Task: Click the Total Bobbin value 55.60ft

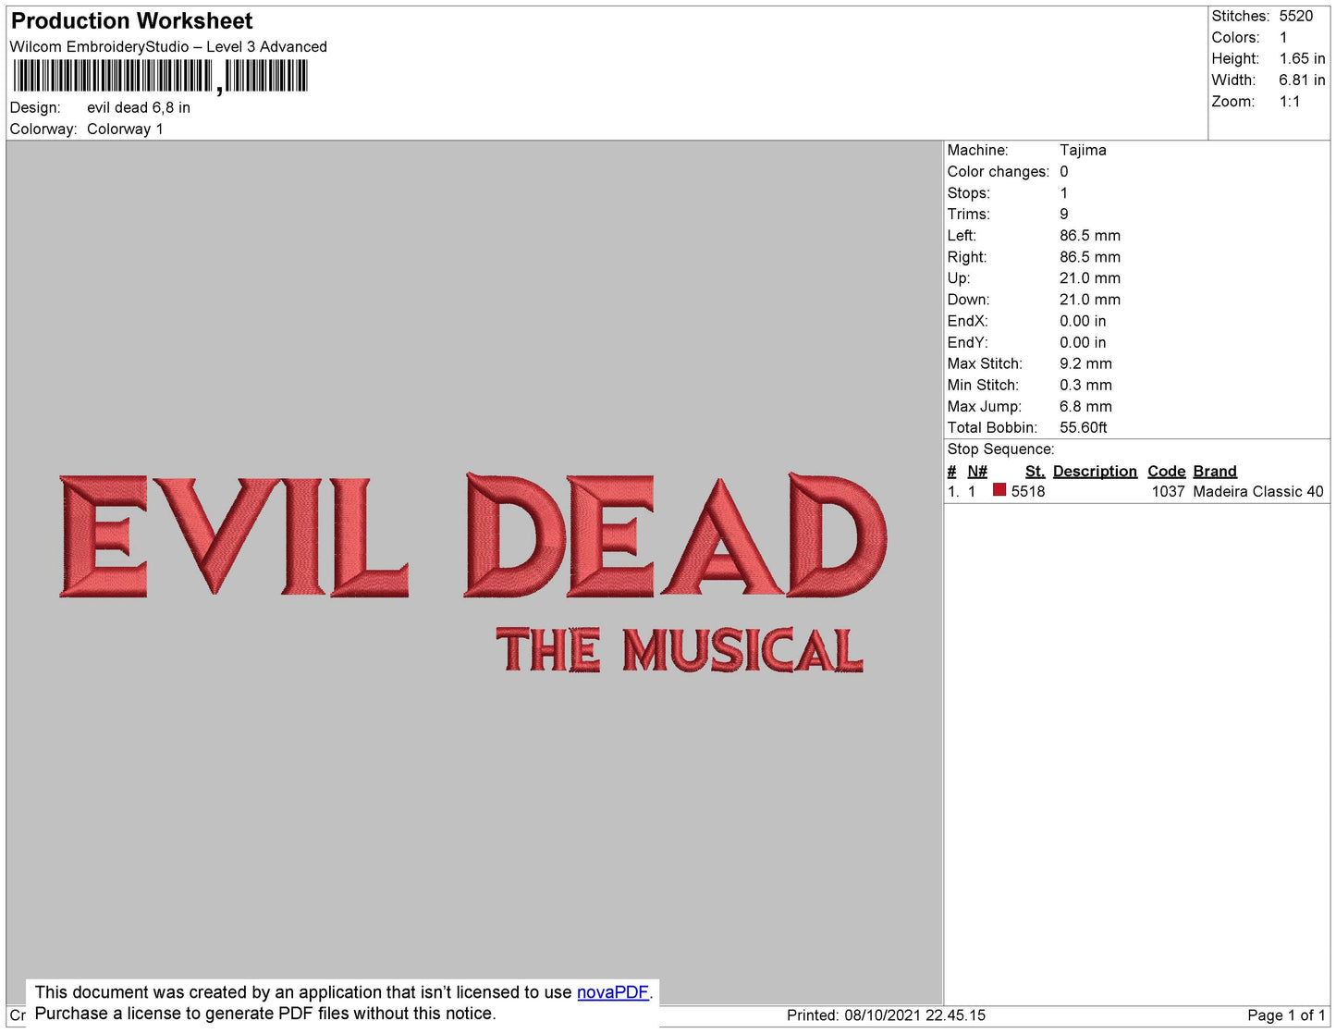Action: coord(1084,427)
